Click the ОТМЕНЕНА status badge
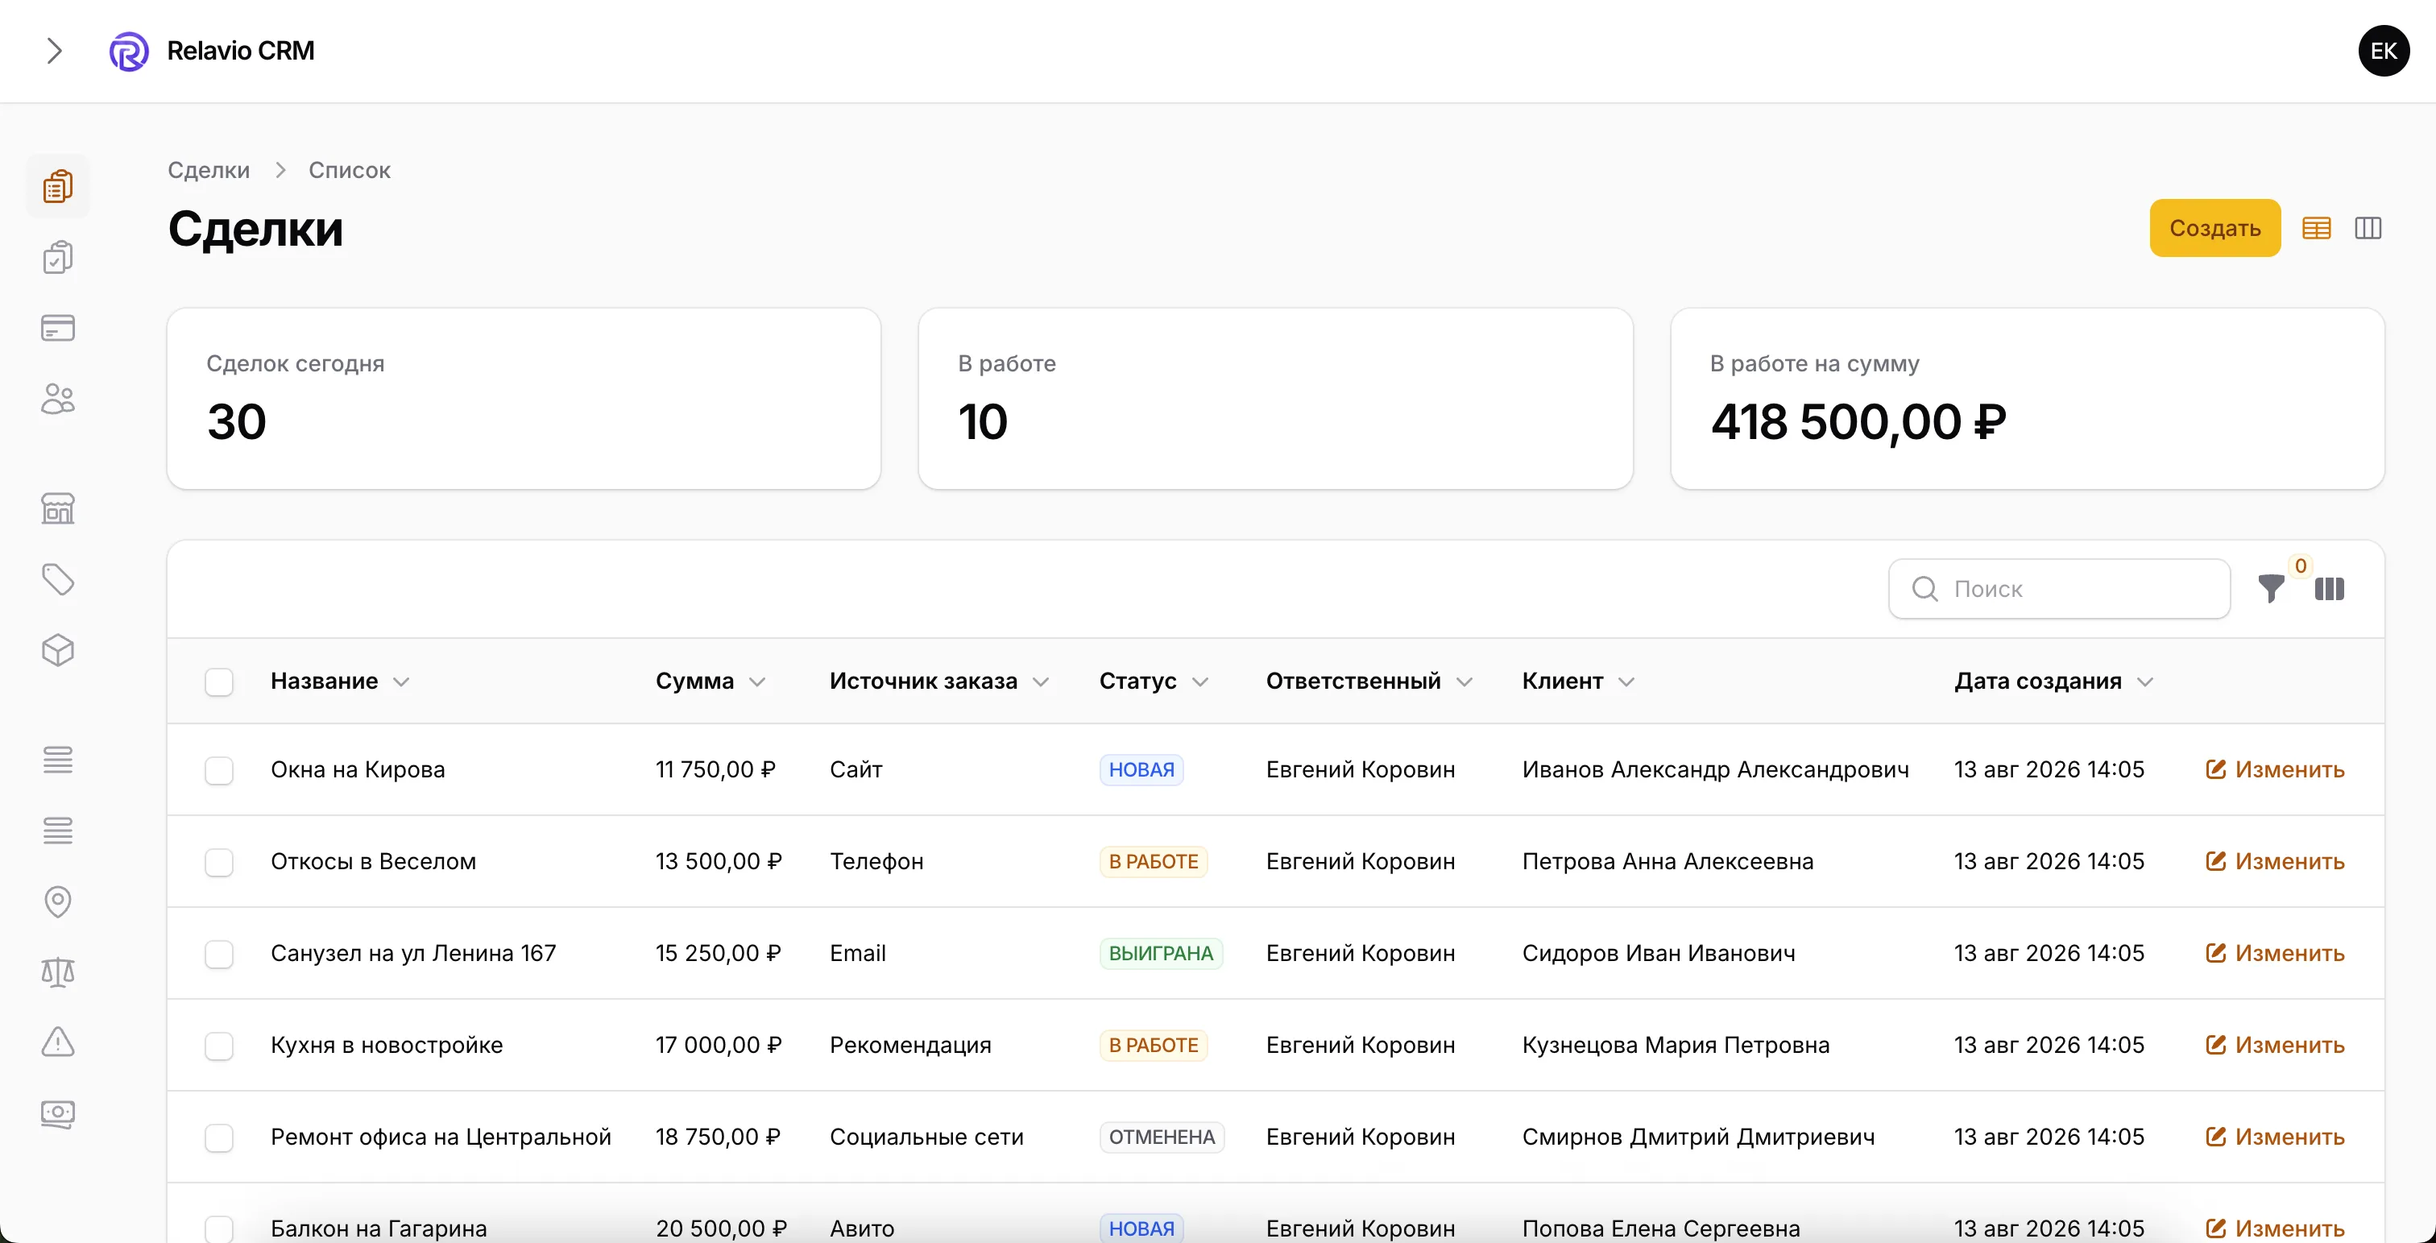This screenshot has height=1243, width=2436. (1162, 1136)
